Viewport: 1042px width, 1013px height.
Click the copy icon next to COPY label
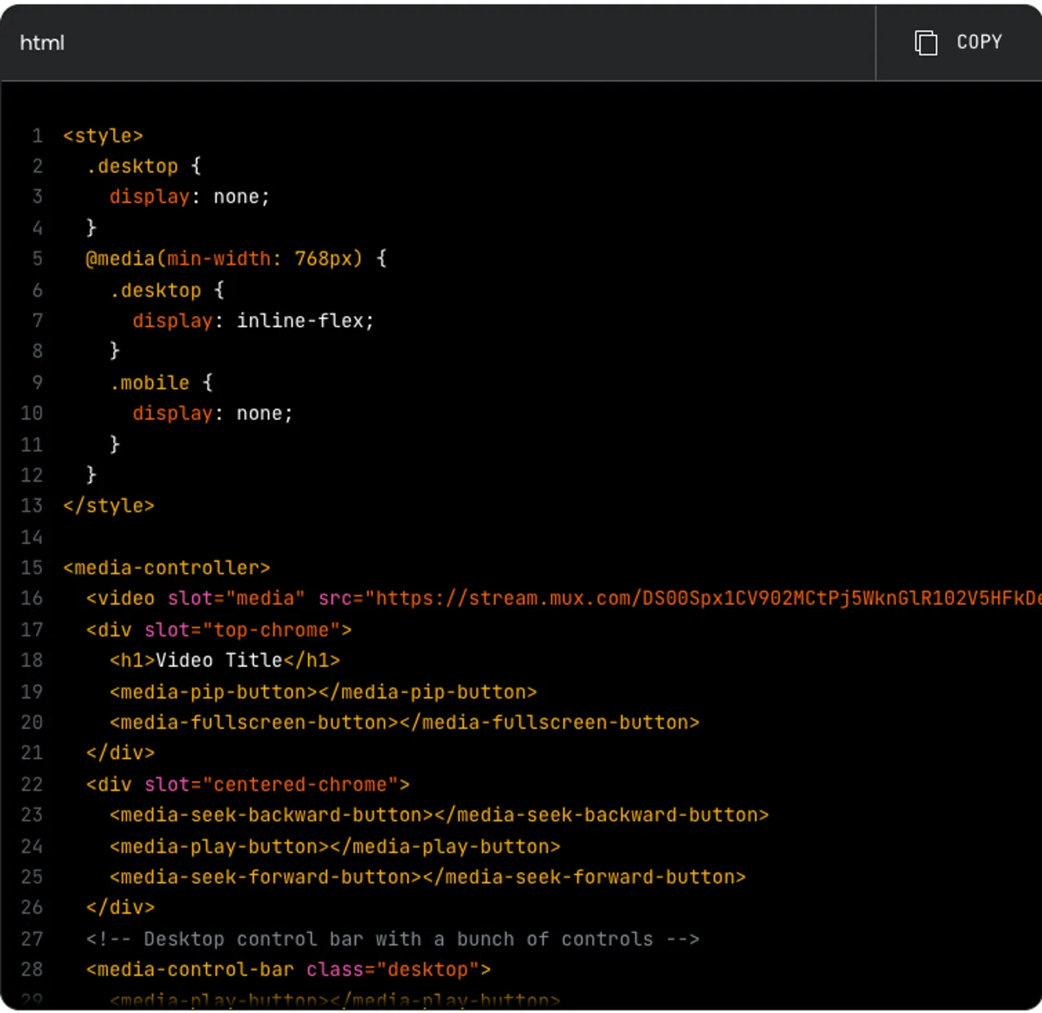(x=926, y=42)
